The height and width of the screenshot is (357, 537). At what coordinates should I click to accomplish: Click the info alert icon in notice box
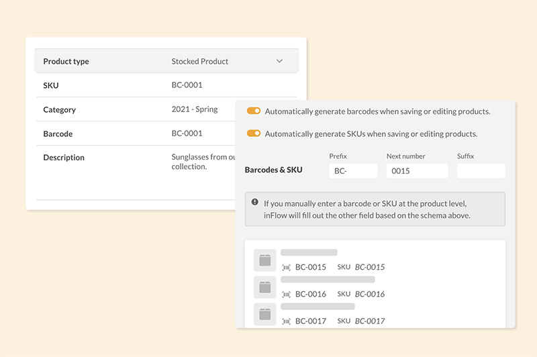point(255,202)
